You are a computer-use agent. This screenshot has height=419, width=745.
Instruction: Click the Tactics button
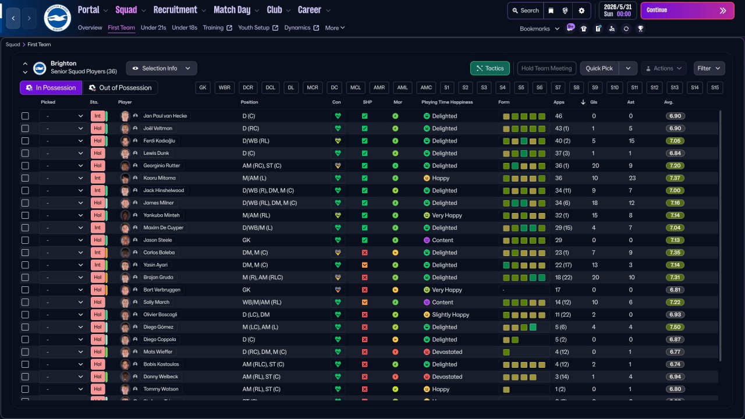click(489, 68)
